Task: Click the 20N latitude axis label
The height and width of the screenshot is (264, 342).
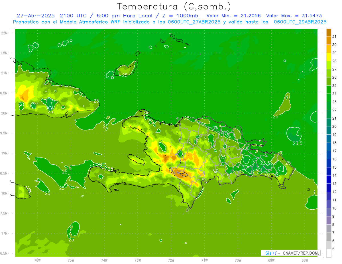Action: (x=4, y=113)
